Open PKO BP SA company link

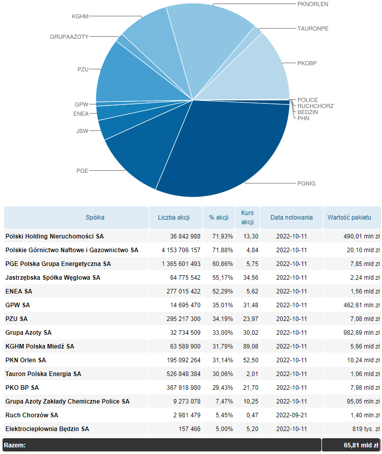[22, 387]
